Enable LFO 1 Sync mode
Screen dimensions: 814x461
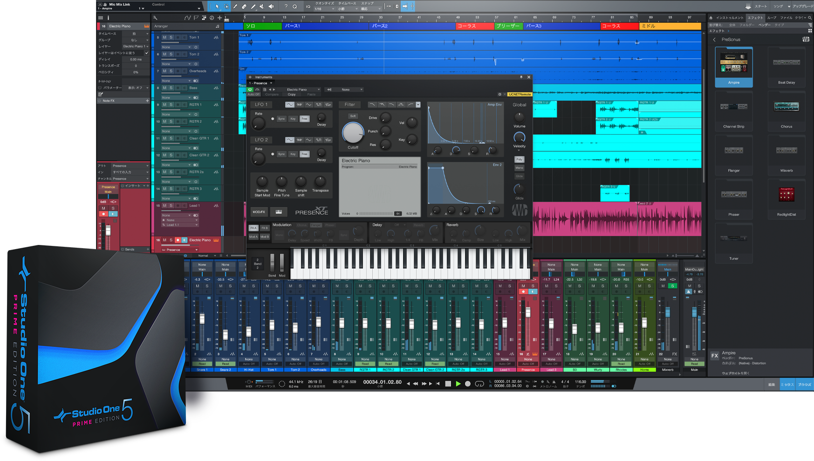[281, 119]
